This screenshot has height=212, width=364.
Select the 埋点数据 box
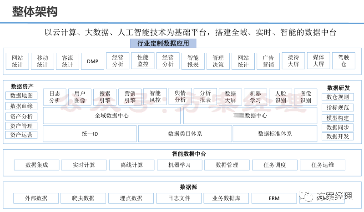131,198
